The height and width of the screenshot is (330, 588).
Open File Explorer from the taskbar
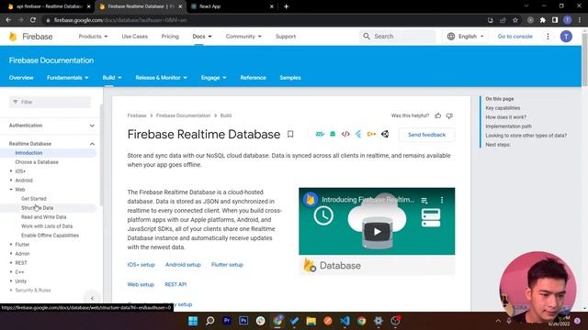click(x=311, y=321)
